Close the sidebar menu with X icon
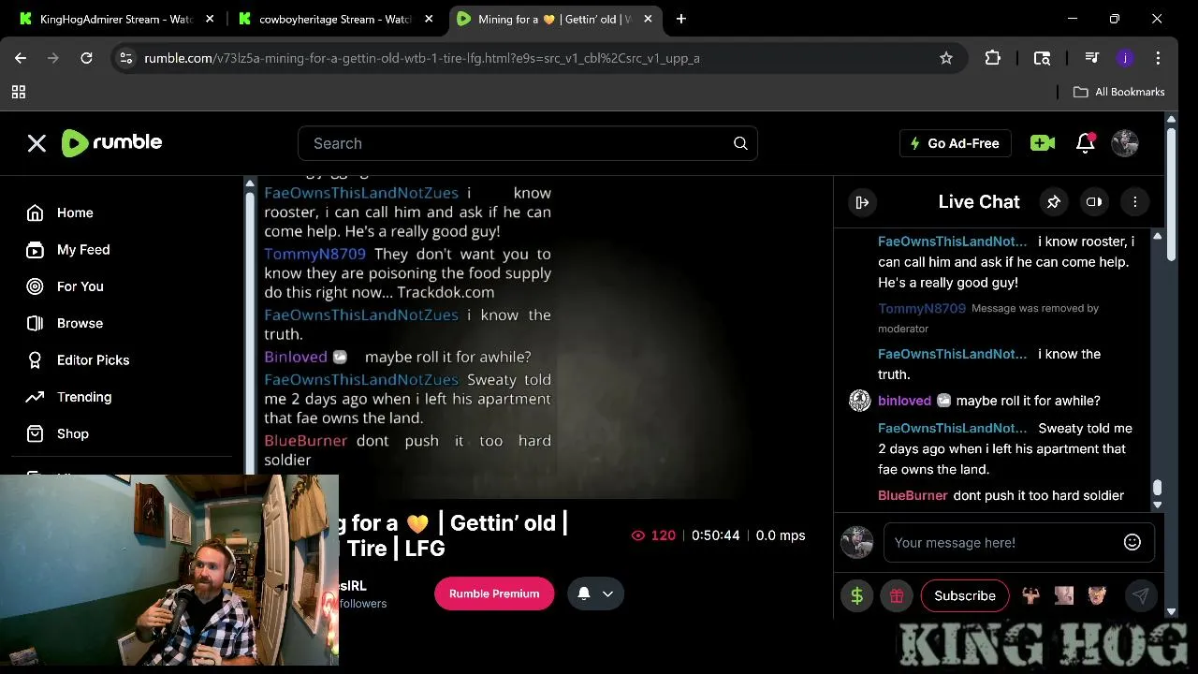 tap(37, 143)
